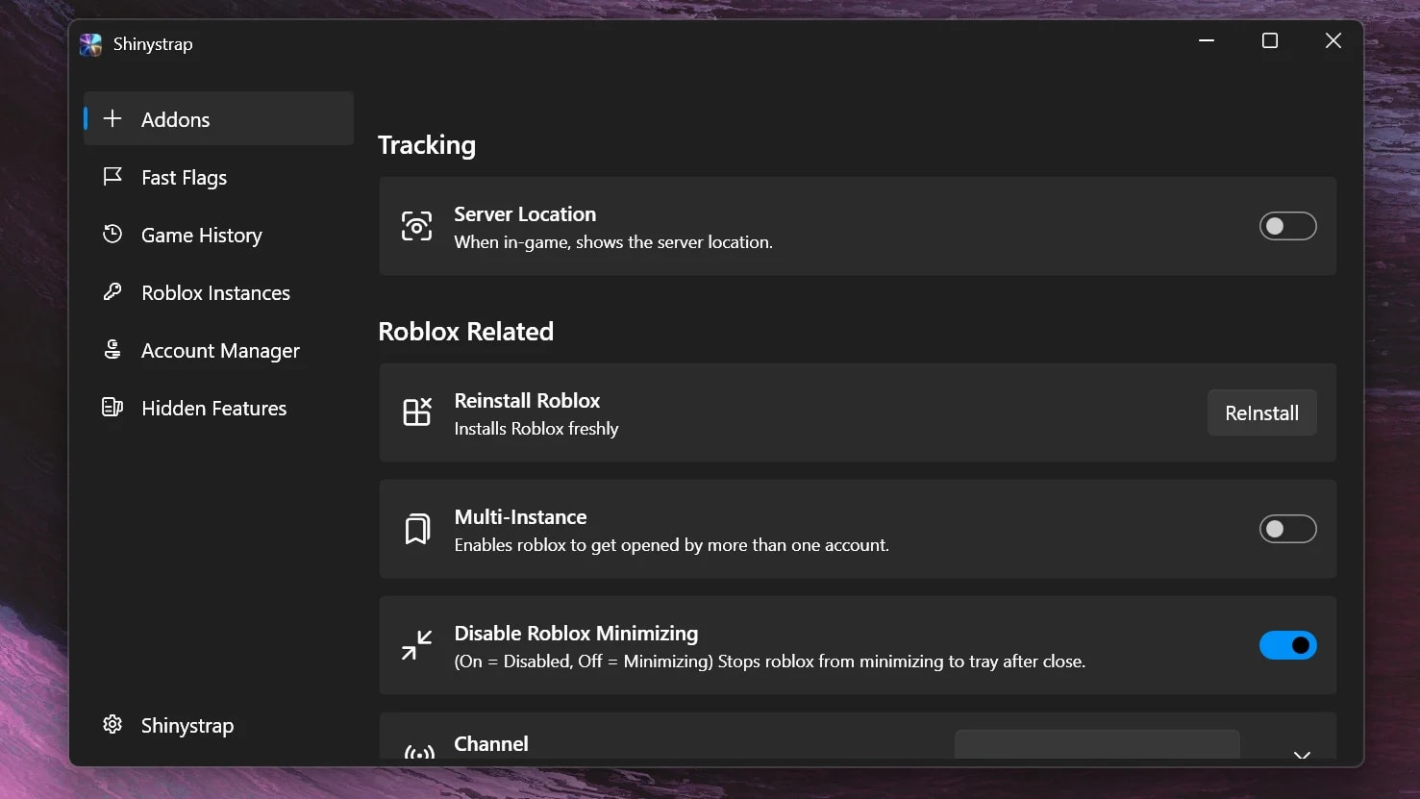Click 'Enables roblox to get opened' description
The height and width of the screenshot is (799, 1420).
pos(672,545)
